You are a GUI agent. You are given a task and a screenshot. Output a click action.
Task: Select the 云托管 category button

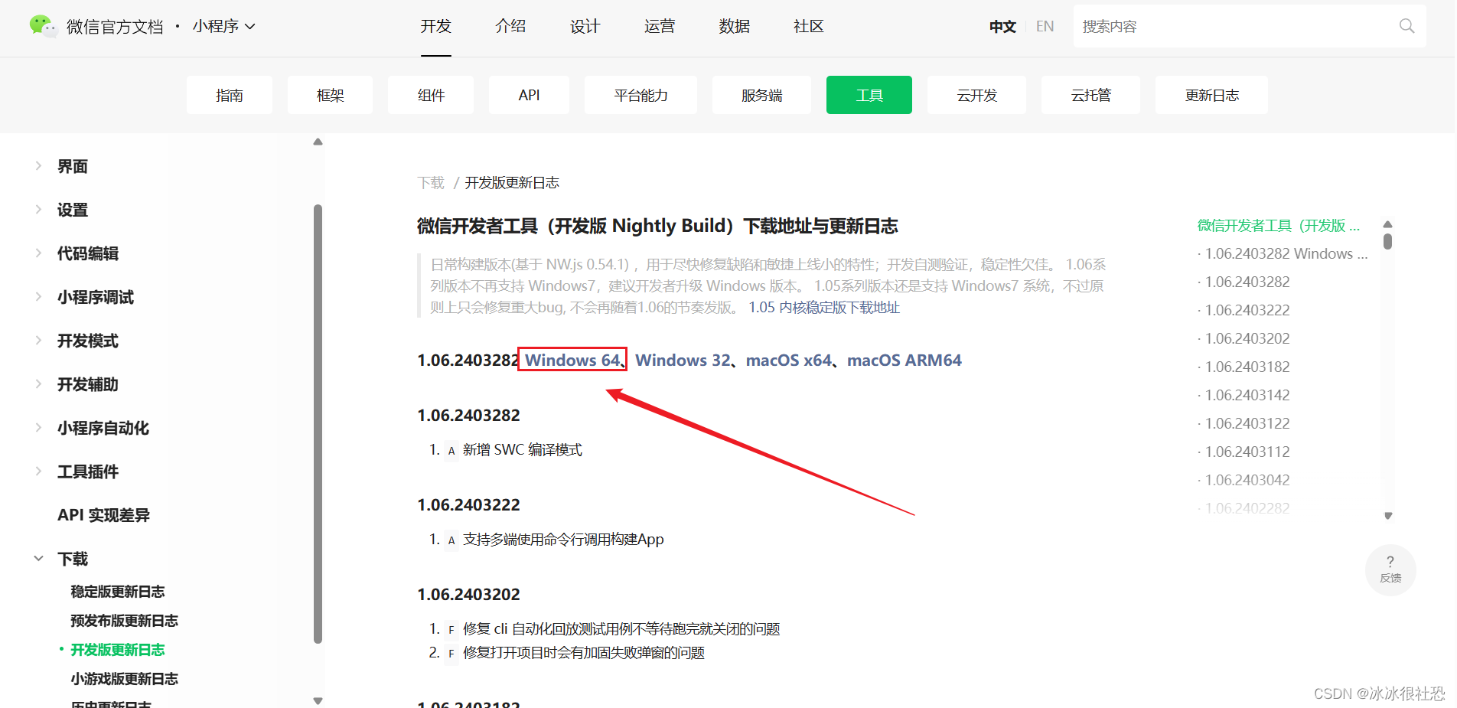point(1090,95)
